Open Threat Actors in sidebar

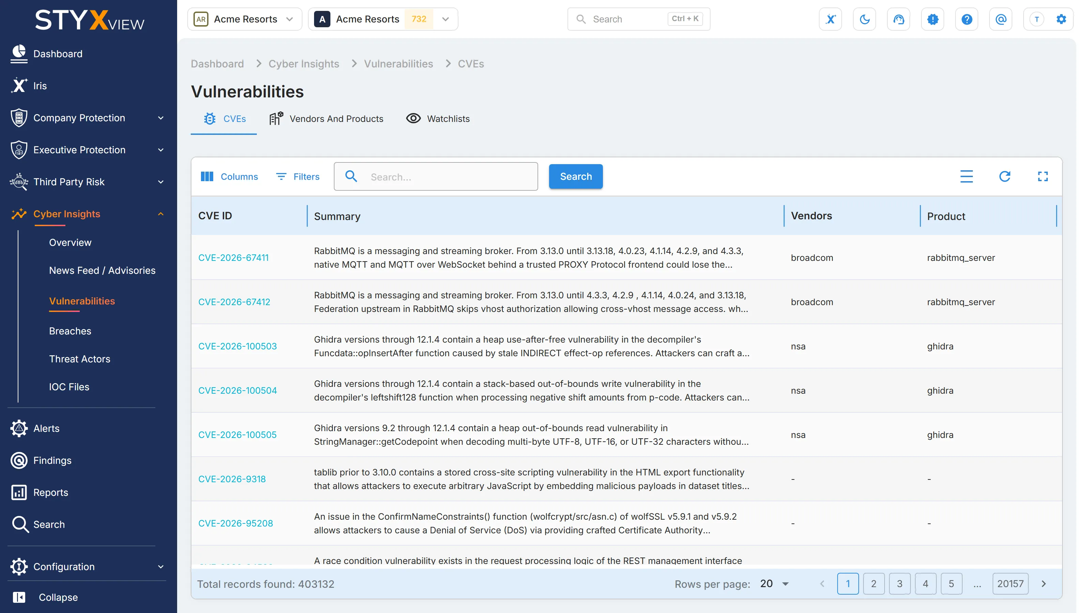80,359
